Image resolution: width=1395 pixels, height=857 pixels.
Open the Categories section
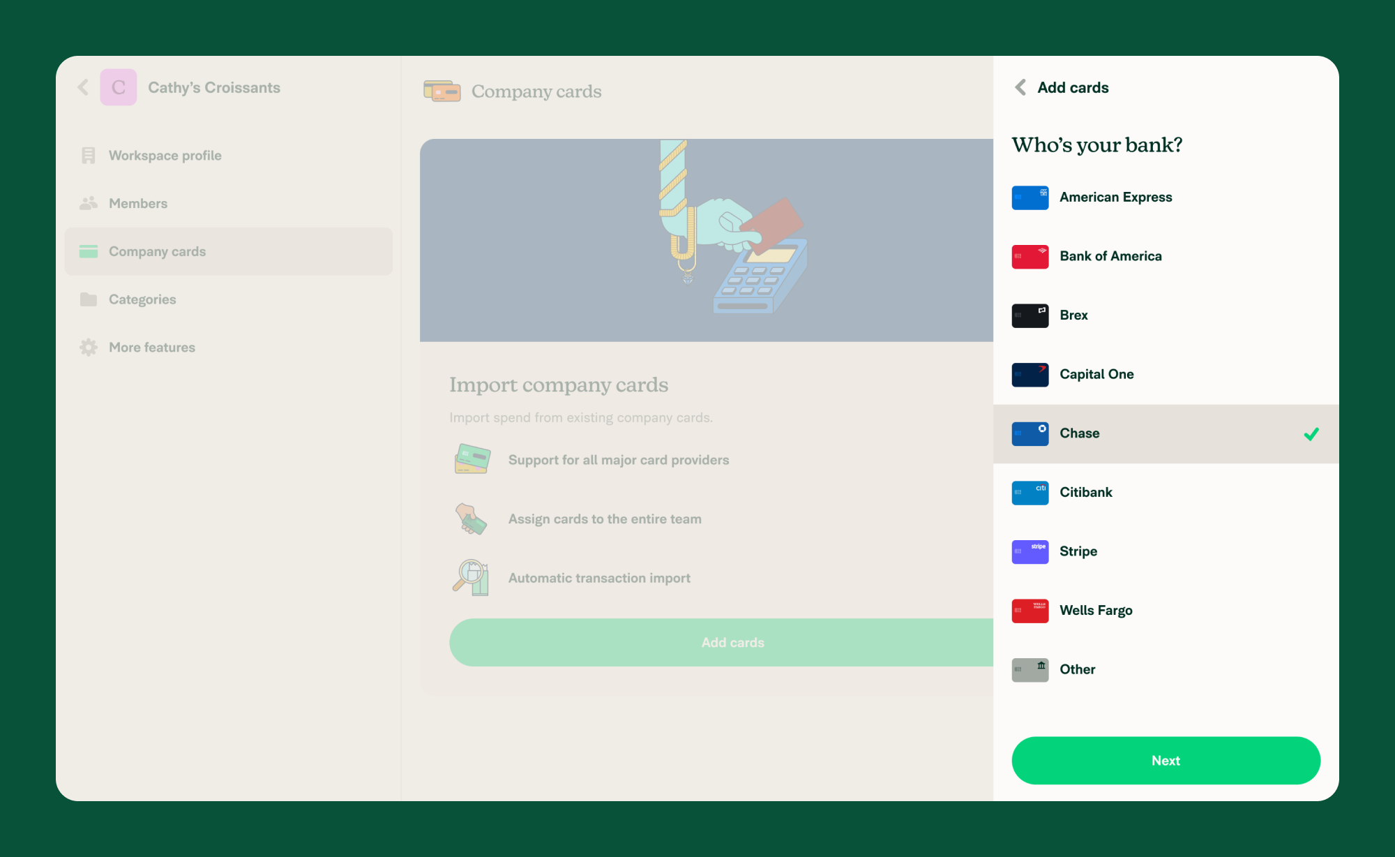click(x=144, y=299)
